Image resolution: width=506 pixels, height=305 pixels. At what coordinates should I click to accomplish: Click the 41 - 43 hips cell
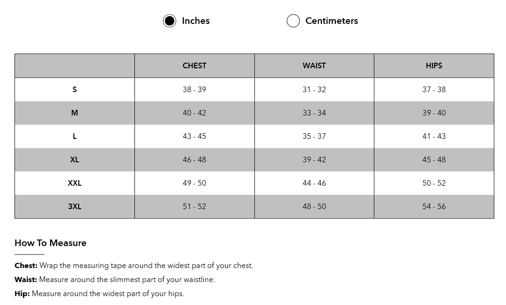click(x=434, y=136)
